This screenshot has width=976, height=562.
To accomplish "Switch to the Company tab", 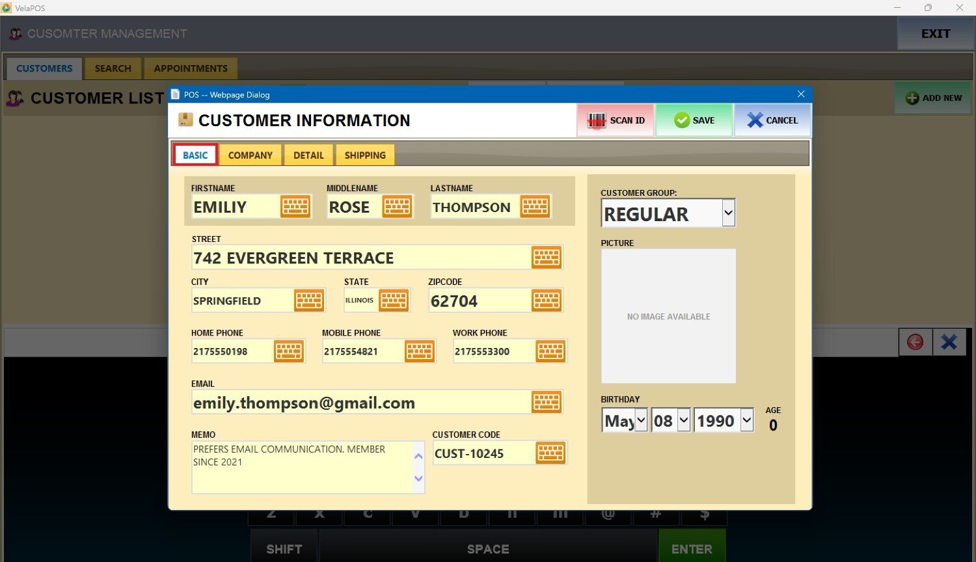I will (x=251, y=155).
